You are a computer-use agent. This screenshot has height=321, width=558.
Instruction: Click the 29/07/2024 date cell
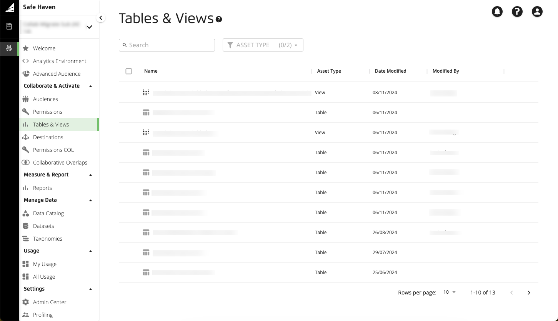(385, 253)
